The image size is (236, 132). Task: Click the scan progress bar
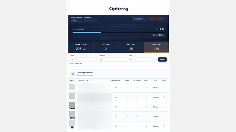[x=119, y=32]
